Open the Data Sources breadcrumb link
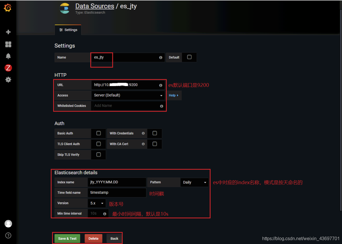342x244 pixels. point(95,6)
